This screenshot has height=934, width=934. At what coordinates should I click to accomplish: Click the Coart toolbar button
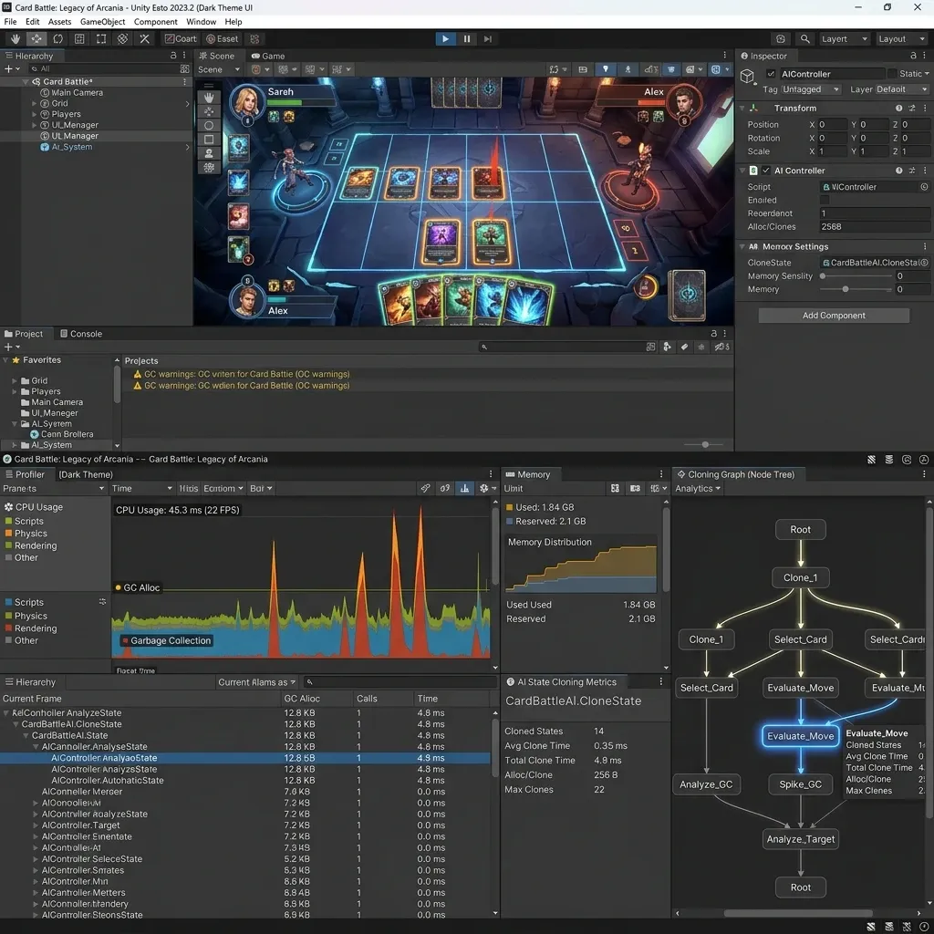(181, 38)
